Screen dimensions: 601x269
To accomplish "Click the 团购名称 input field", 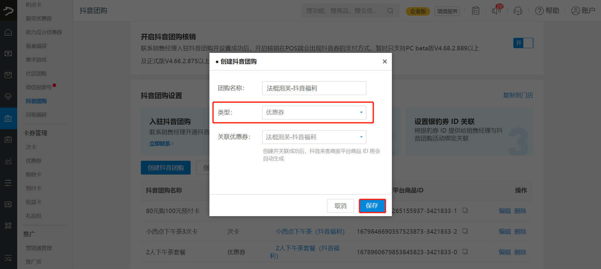I will pyautogui.click(x=314, y=88).
